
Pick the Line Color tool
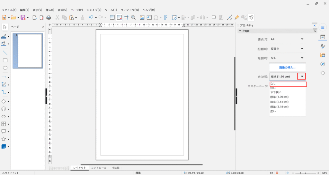pyautogui.click(x=4, y=36)
